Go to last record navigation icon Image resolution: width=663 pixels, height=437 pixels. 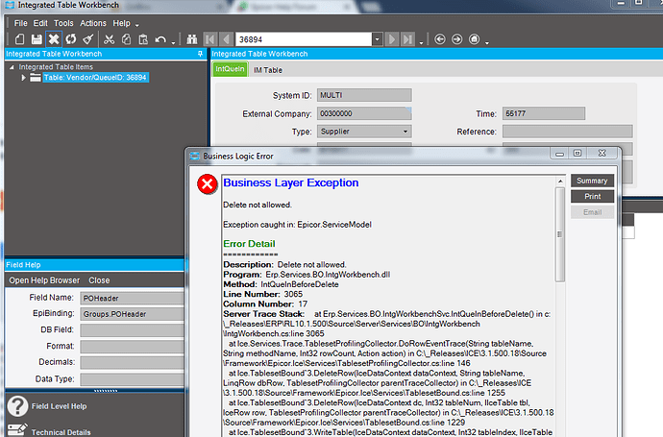407,39
